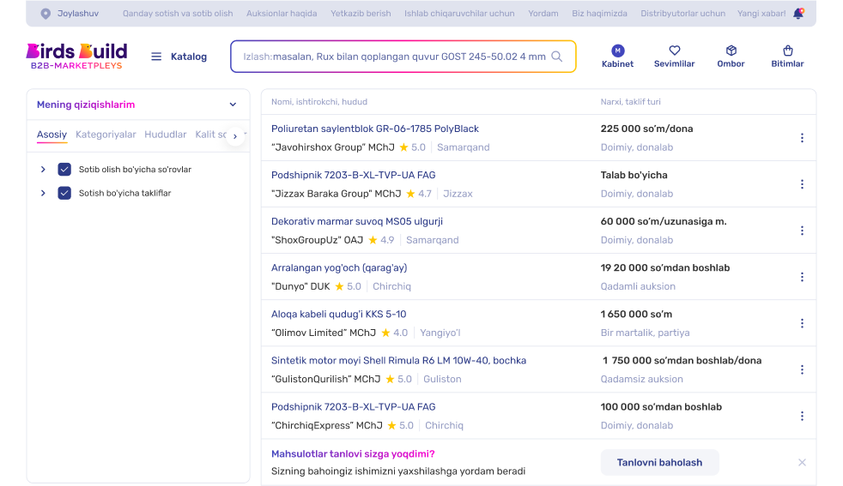Click "ChirchiqExpress" MChJ seller name

coord(327,425)
